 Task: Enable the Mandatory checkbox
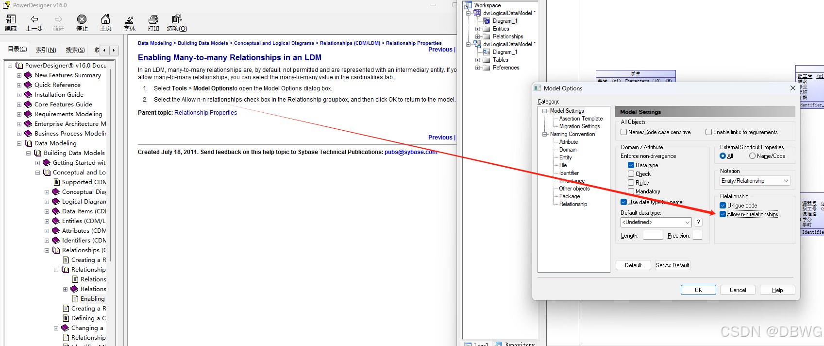(631, 191)
